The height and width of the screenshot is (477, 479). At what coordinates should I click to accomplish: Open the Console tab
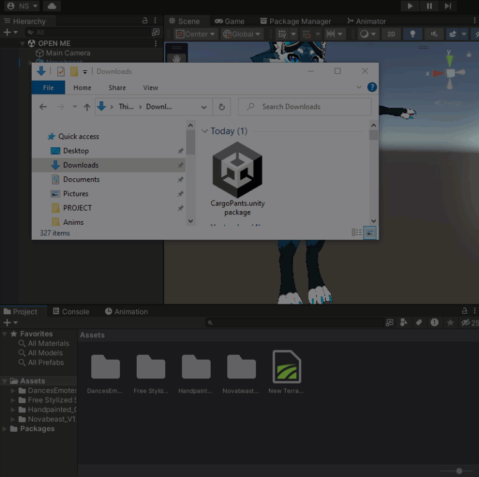[71, 312]
